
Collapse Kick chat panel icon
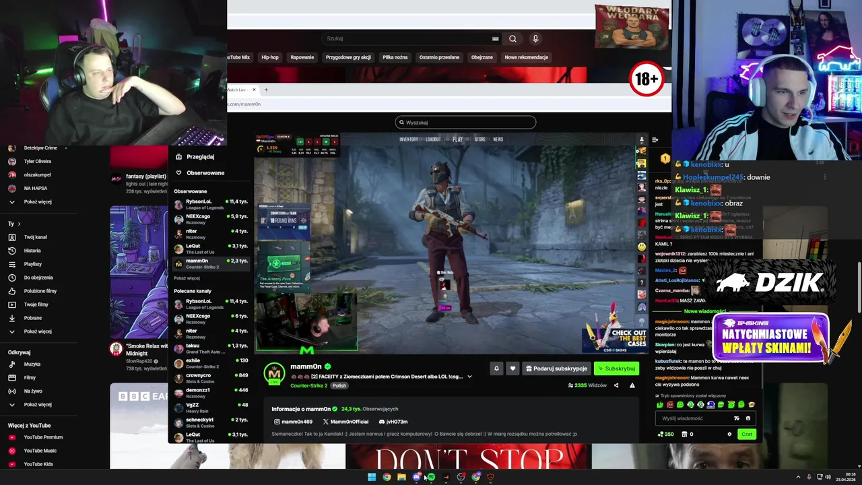pyautogui.click(x=655, y=140)
